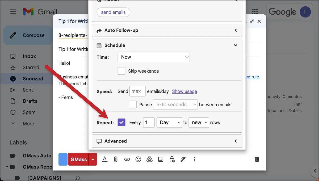The width and height of the screenshot is (319, 181).
Task: Toggle confidential mode lock icon
Action: (x=172, y=159)
